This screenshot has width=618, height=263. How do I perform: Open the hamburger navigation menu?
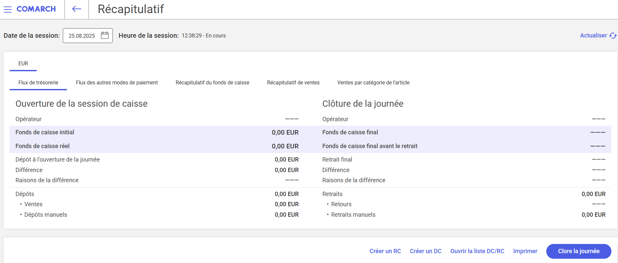pyautogui.click(x=8, y=9)
